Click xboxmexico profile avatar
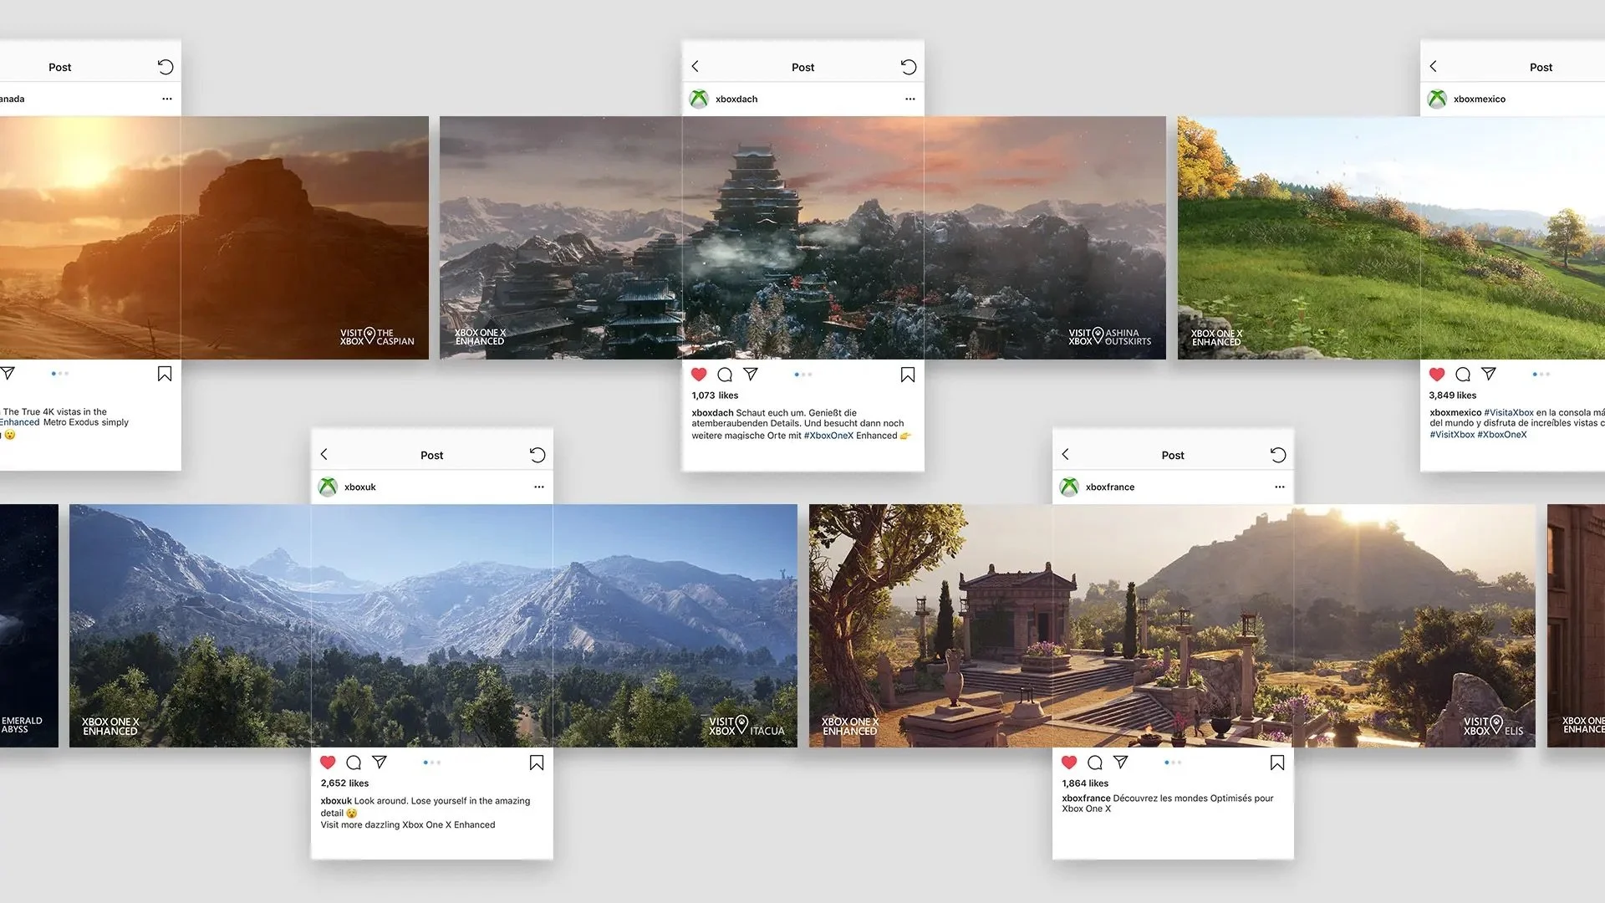Viewport: 1605px width, 903px height. click(x=1436, y=99)
